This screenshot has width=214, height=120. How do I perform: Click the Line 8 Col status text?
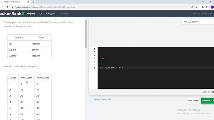pos(208,92)
